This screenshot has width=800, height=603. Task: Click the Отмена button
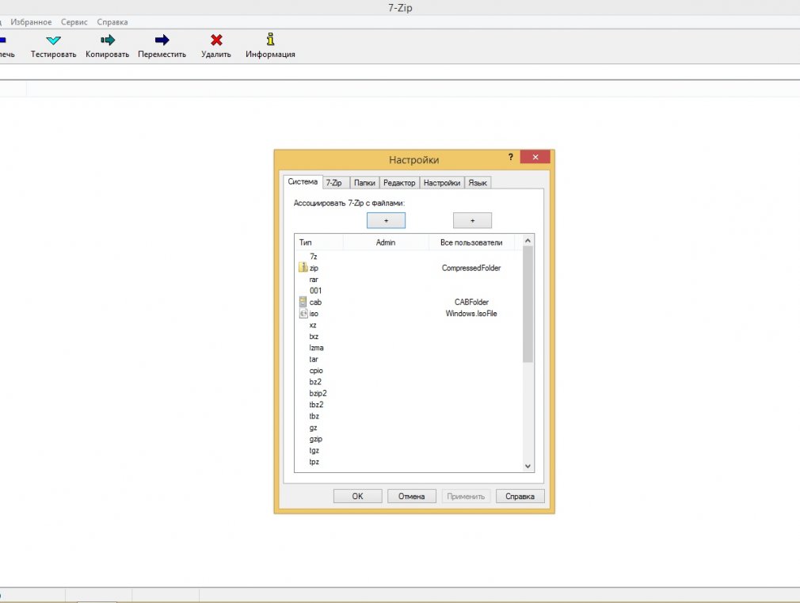(x=412, y=496)
